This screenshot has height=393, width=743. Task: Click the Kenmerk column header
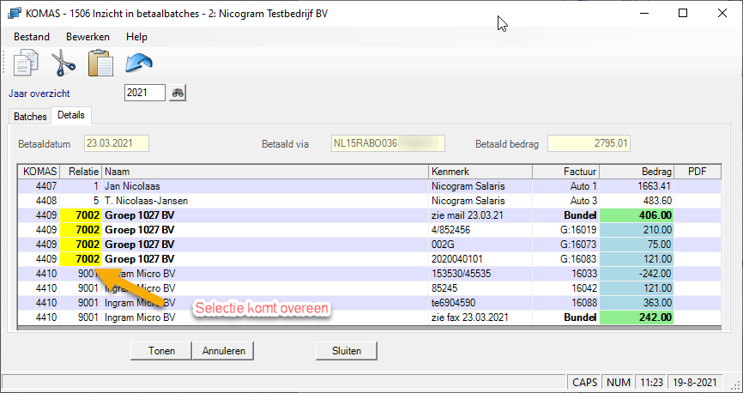pos(480,172)
